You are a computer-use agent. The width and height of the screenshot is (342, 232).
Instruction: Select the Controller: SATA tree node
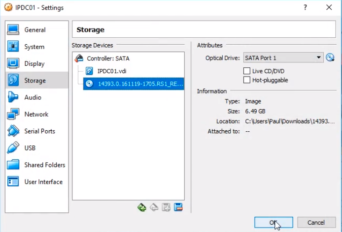(107, 58)
